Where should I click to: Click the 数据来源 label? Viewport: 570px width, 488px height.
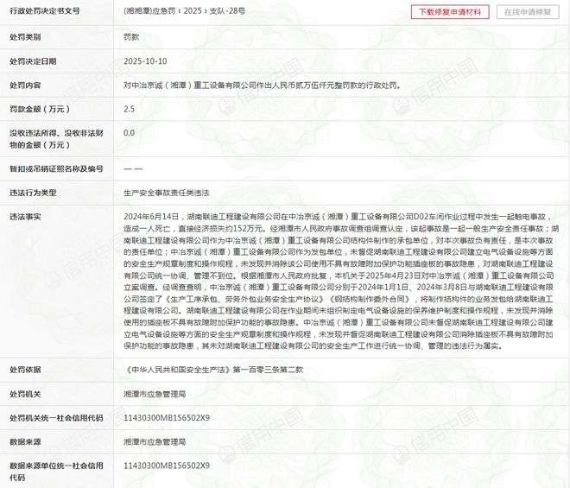click(x=25, y=442)
